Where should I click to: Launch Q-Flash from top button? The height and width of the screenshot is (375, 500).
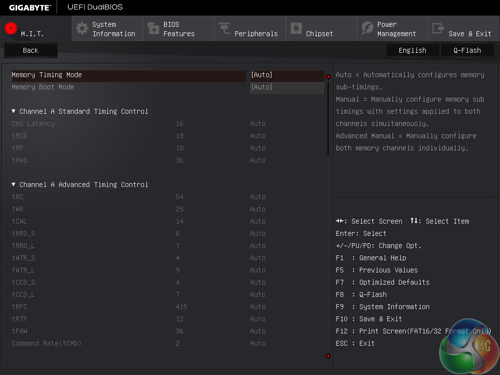point(467,50)
